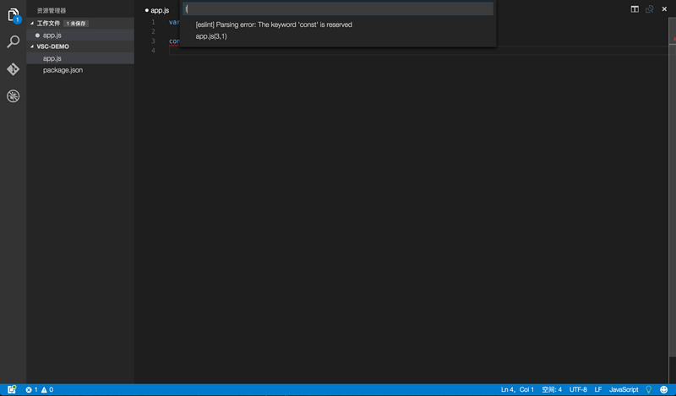
Task: Click the open changes icon
Action: pyautogui.click(x=649, y=9)
